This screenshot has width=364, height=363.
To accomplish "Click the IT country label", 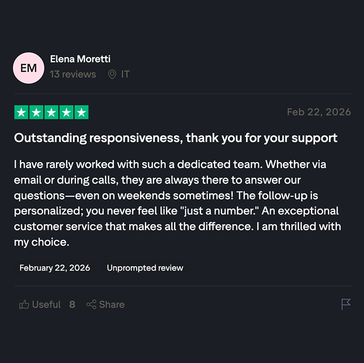I will pos(126,74).
